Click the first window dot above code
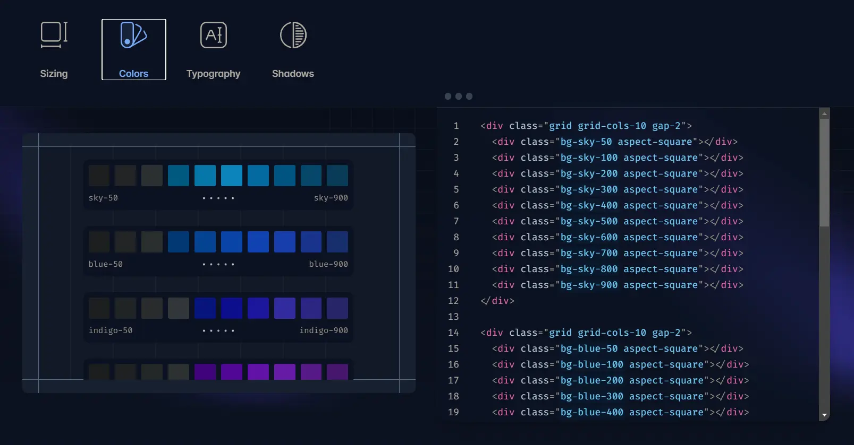 [448, 96]
